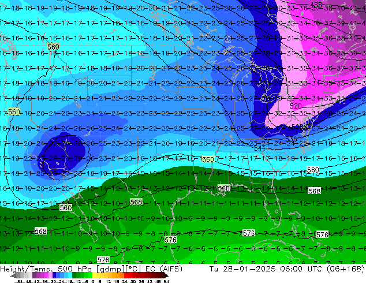Click the 560 label off the California coast

pyautogui.click(x=14, y=112)
